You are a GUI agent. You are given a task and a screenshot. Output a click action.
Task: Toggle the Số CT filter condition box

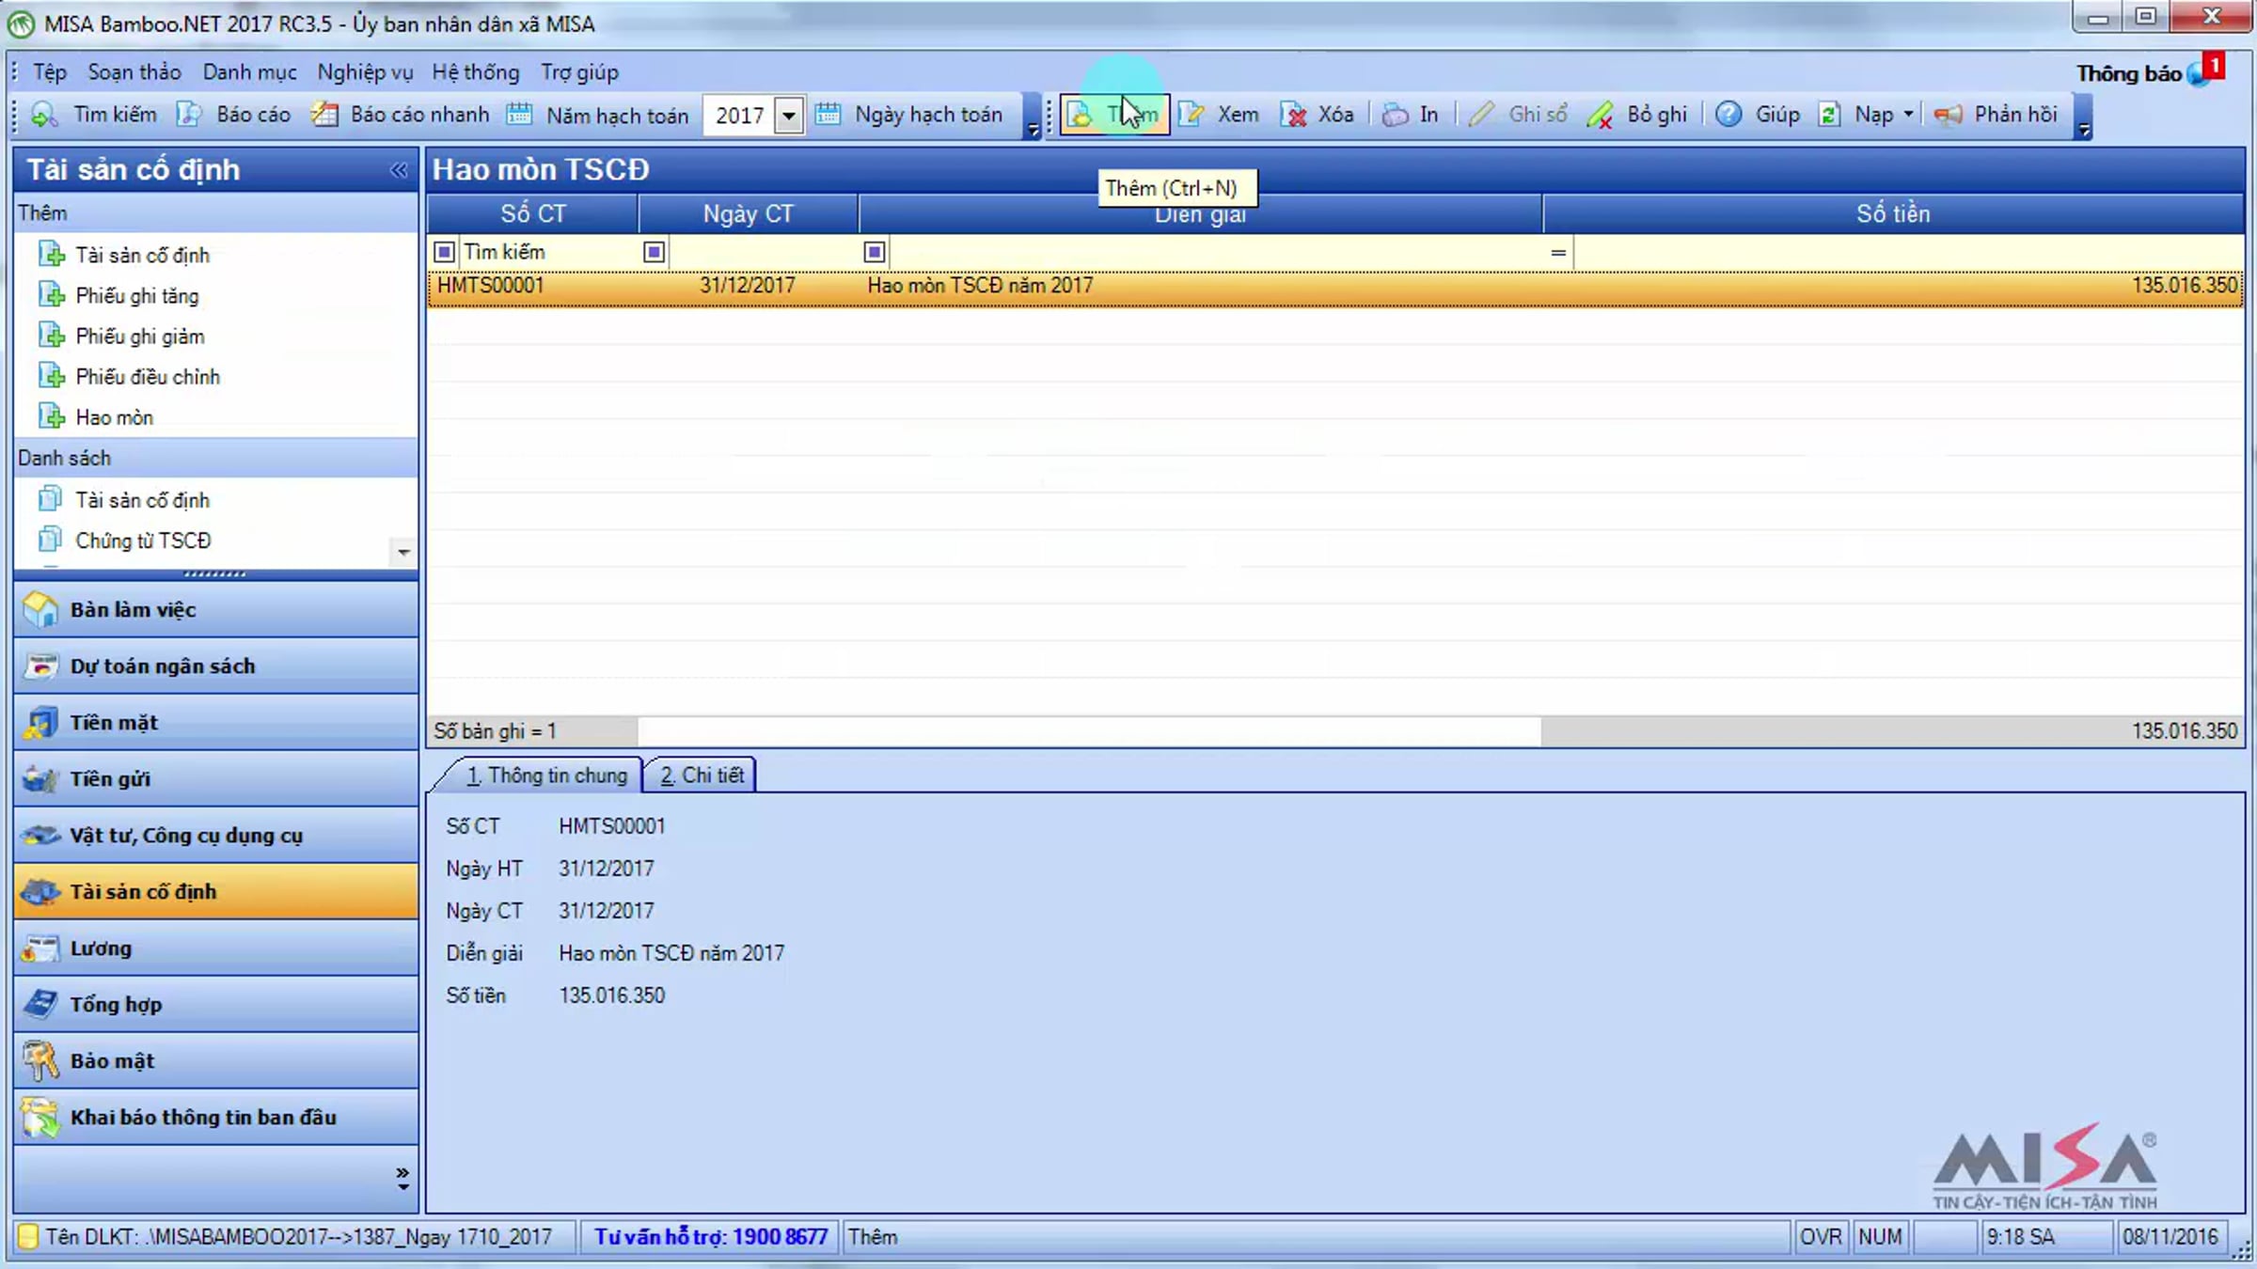[x=444, y=252]
